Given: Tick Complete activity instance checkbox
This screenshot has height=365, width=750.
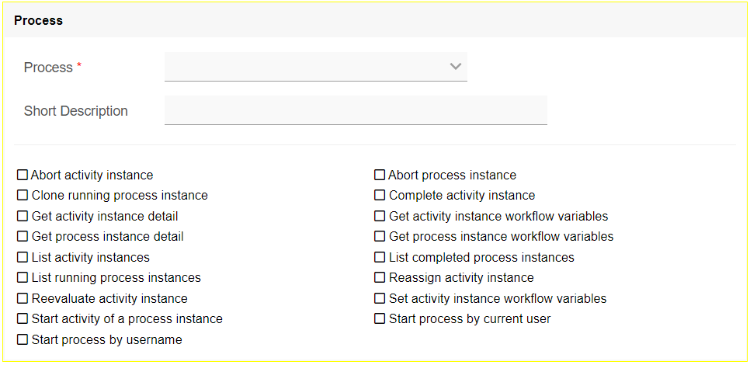Looking at the screenshot, I should click(x=380, y=196).
